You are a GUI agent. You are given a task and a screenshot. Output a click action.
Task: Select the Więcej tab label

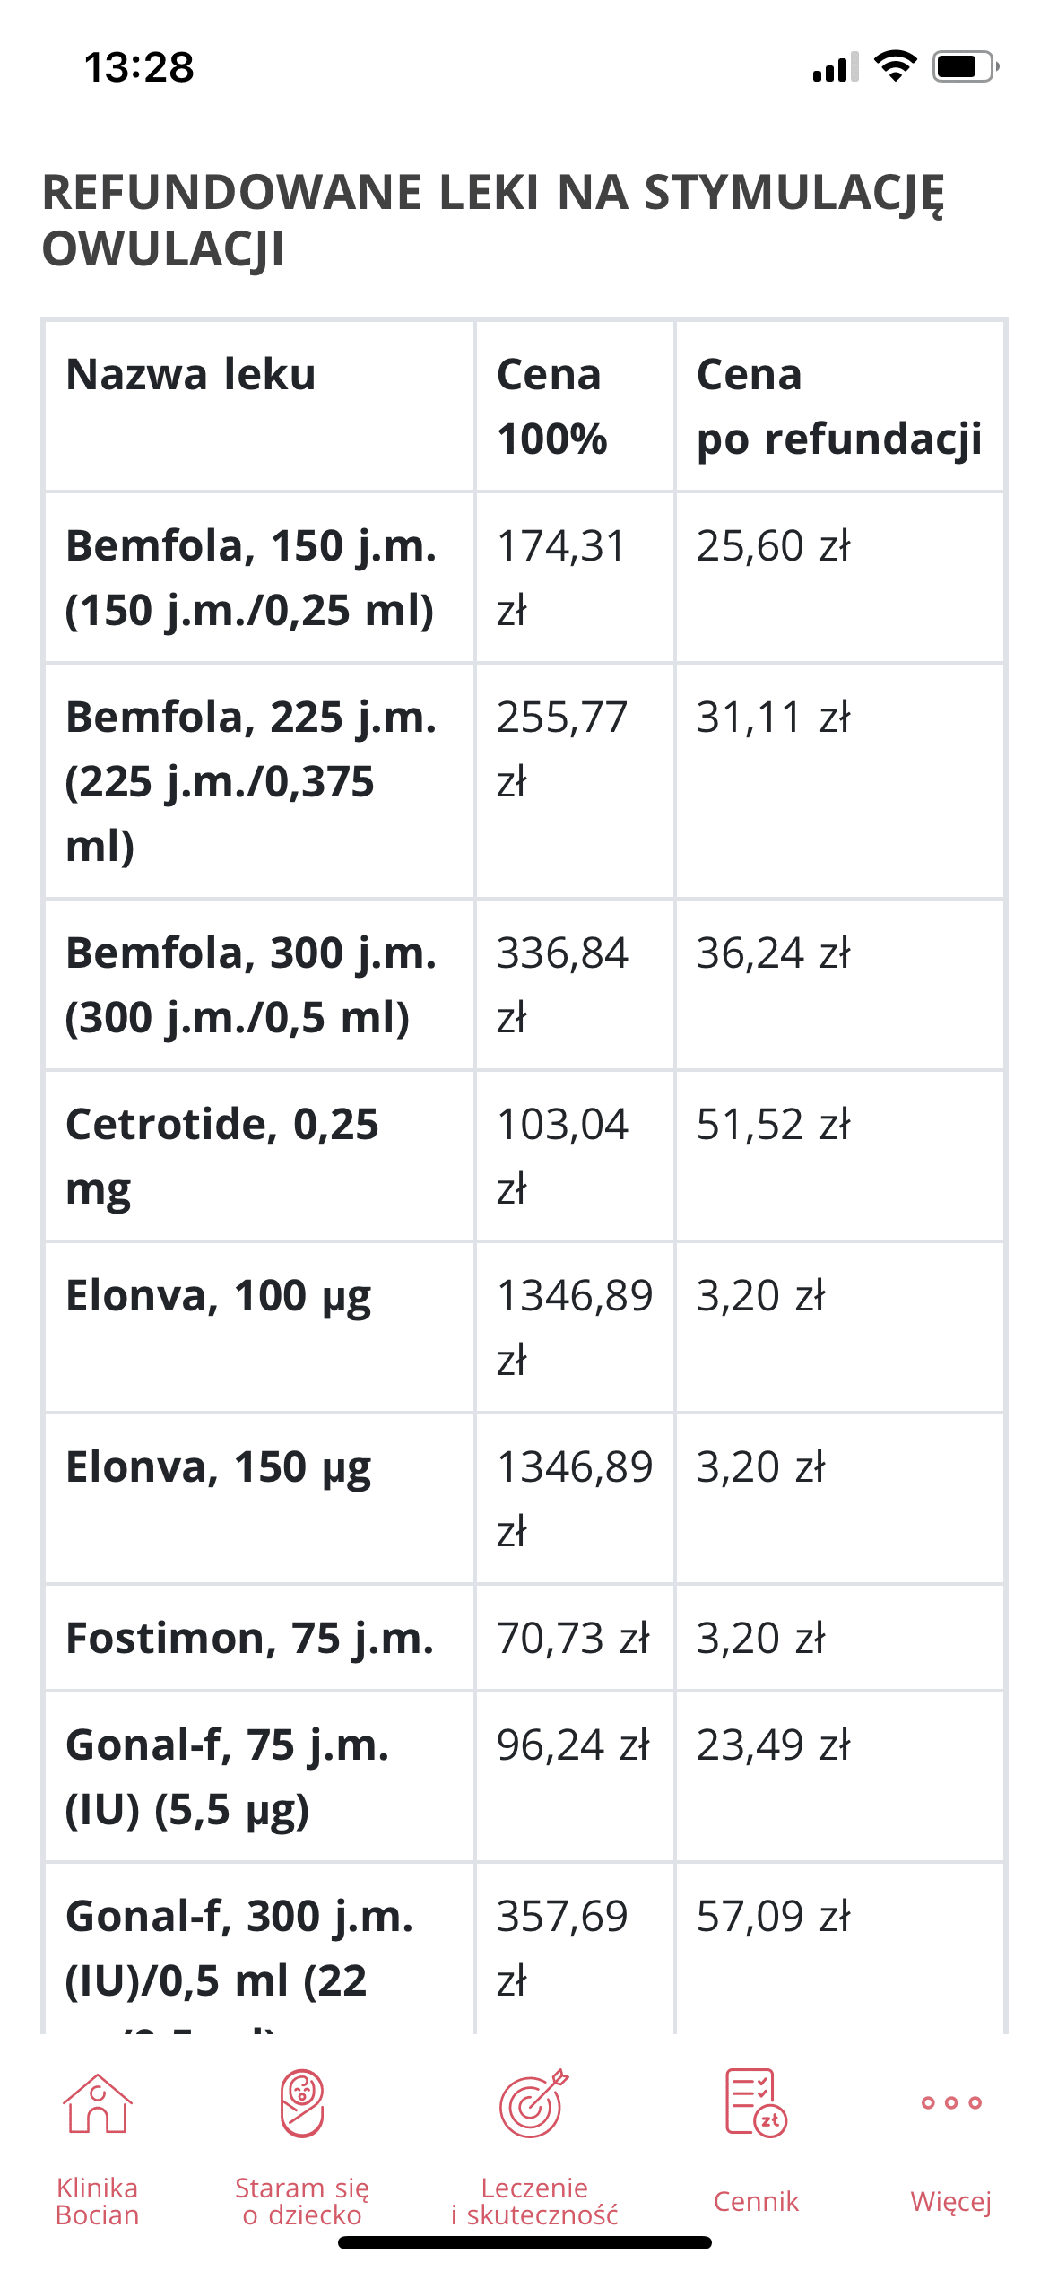point(951,2201)
